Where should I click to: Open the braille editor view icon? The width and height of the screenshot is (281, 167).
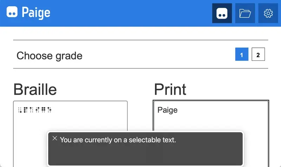[222, 13]
